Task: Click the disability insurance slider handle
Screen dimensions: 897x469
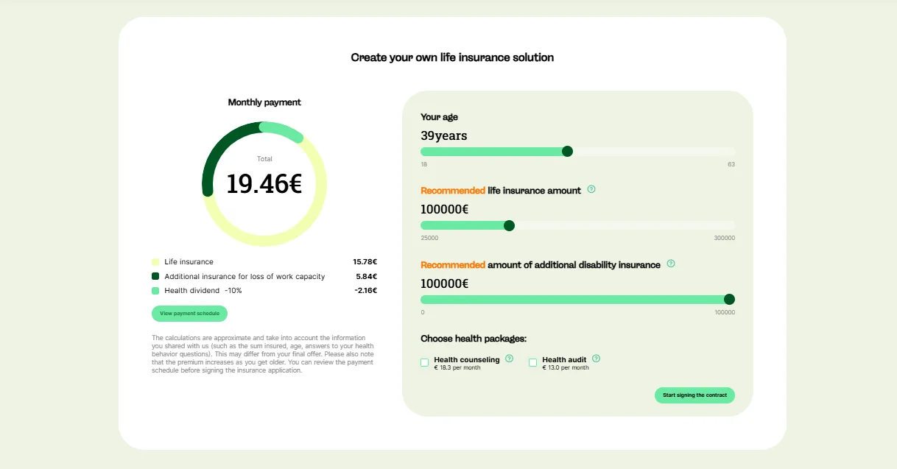Action: click(x=729, y=299)
